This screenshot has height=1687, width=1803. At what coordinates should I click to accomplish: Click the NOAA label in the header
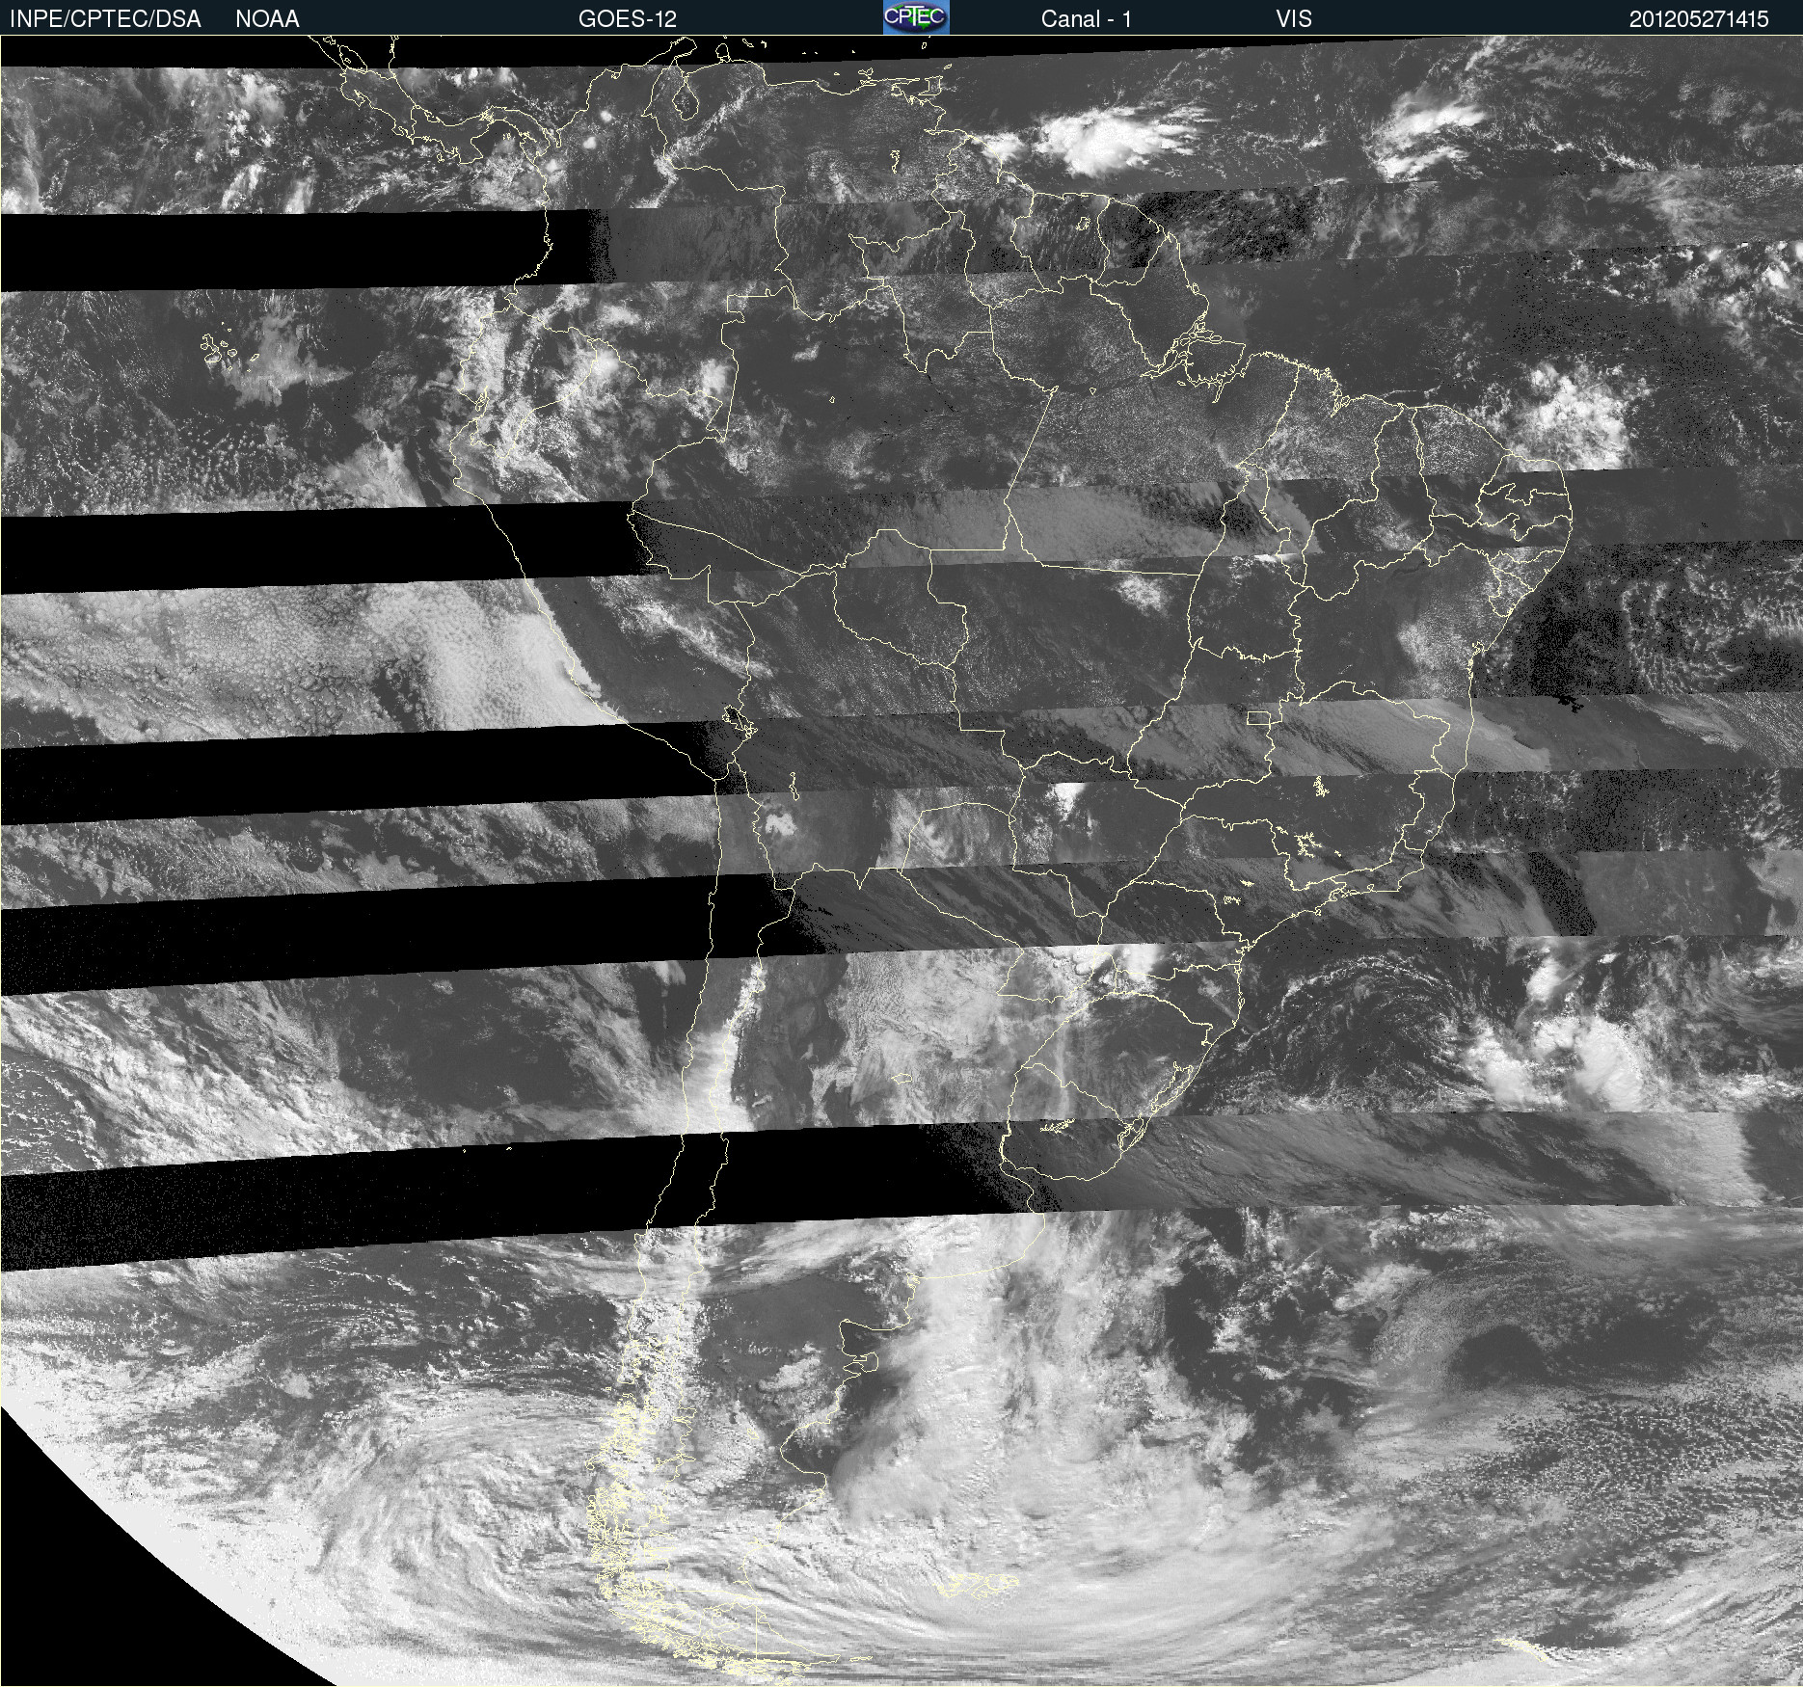[x=267, y=19]
